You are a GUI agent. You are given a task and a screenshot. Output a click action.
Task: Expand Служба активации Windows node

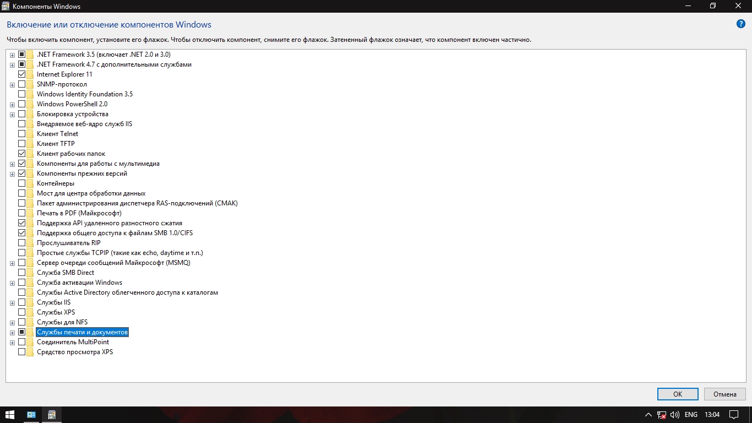click(12, 283)
